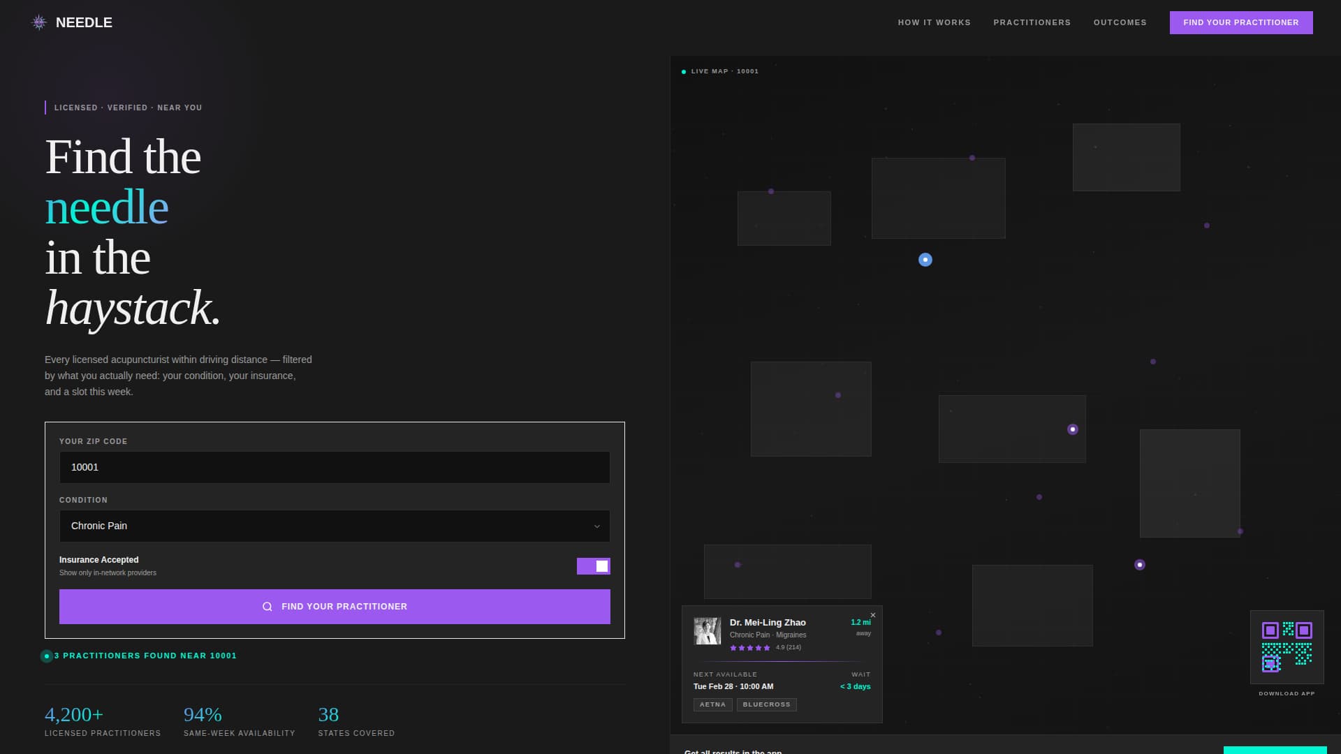Close Dr. Mei-Ling Zhao's practitioner card
The width and height of the screenshot is (1341, 754).
coord(873,615)
